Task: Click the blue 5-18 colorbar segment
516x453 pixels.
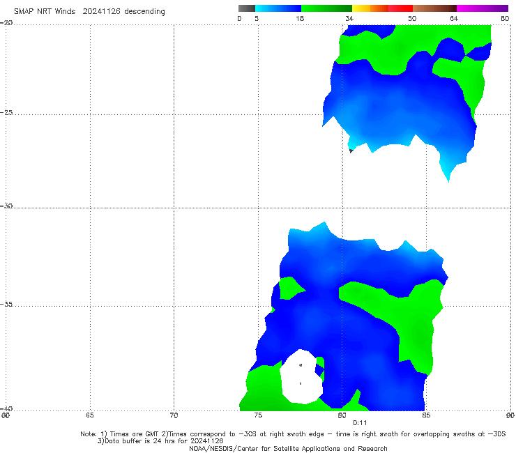Action: click(x=278, y=8)
